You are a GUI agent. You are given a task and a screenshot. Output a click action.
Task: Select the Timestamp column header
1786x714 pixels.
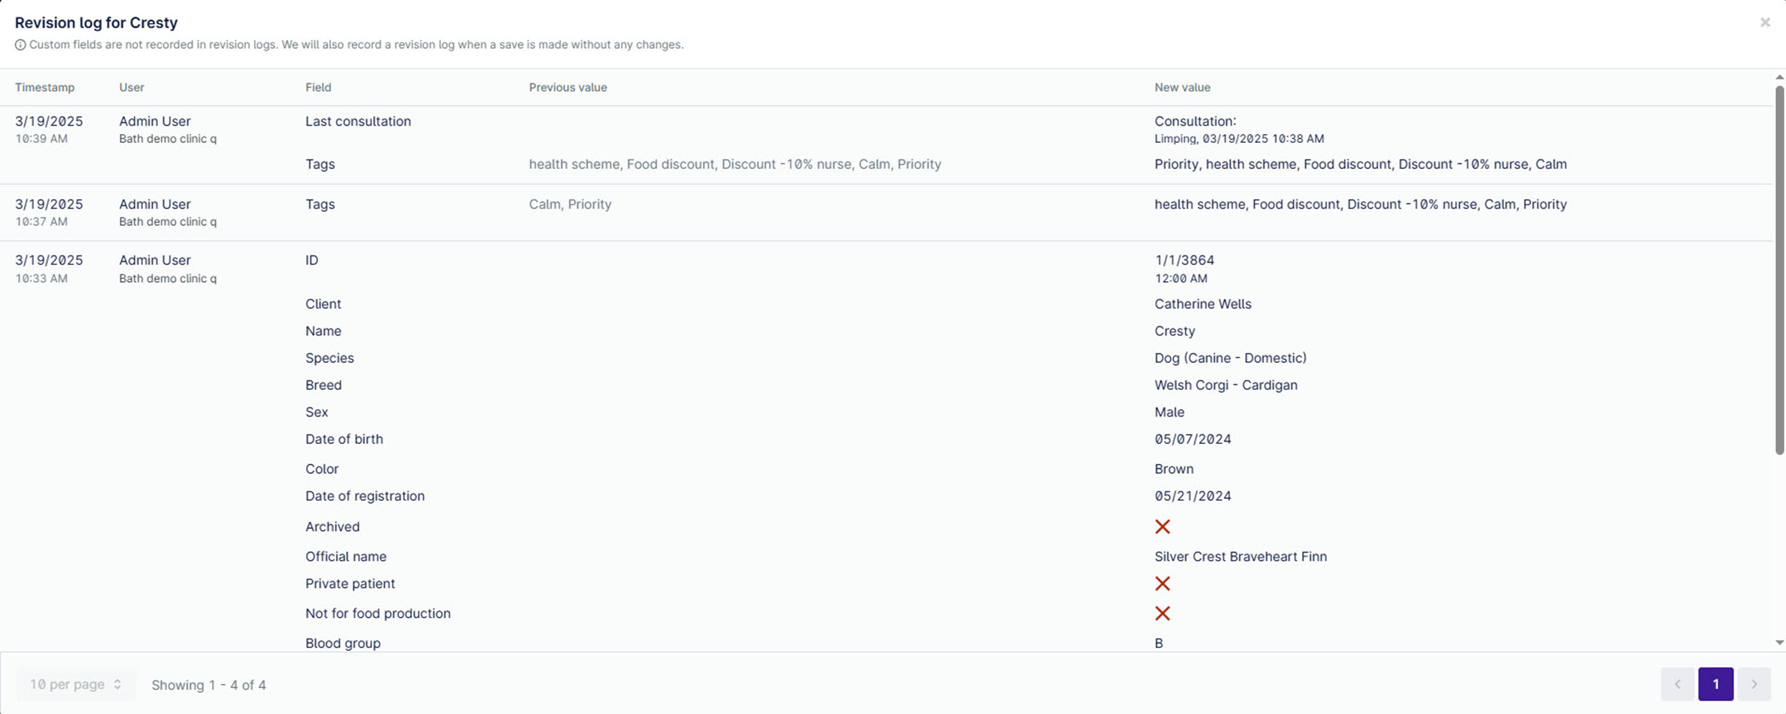click(45, 87)
